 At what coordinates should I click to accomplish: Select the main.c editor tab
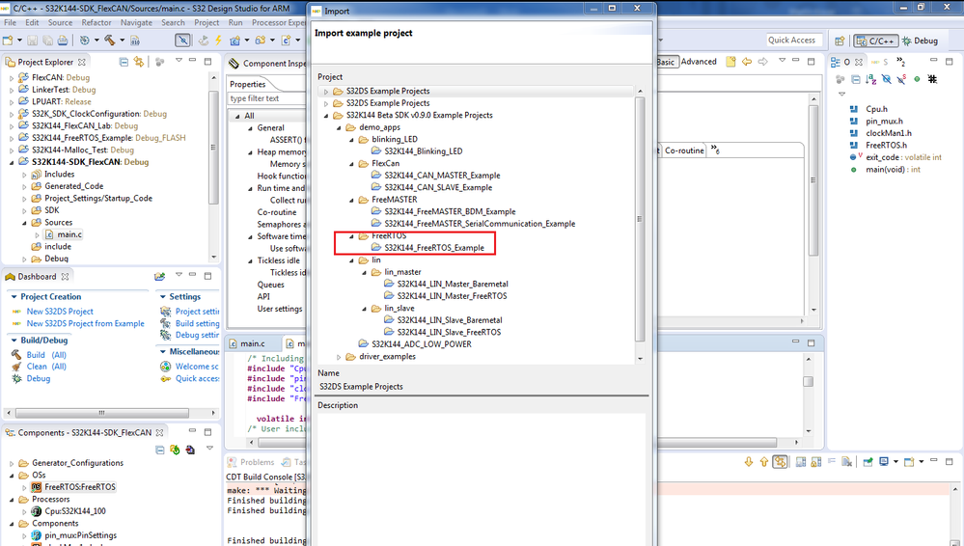pos(253,343)
